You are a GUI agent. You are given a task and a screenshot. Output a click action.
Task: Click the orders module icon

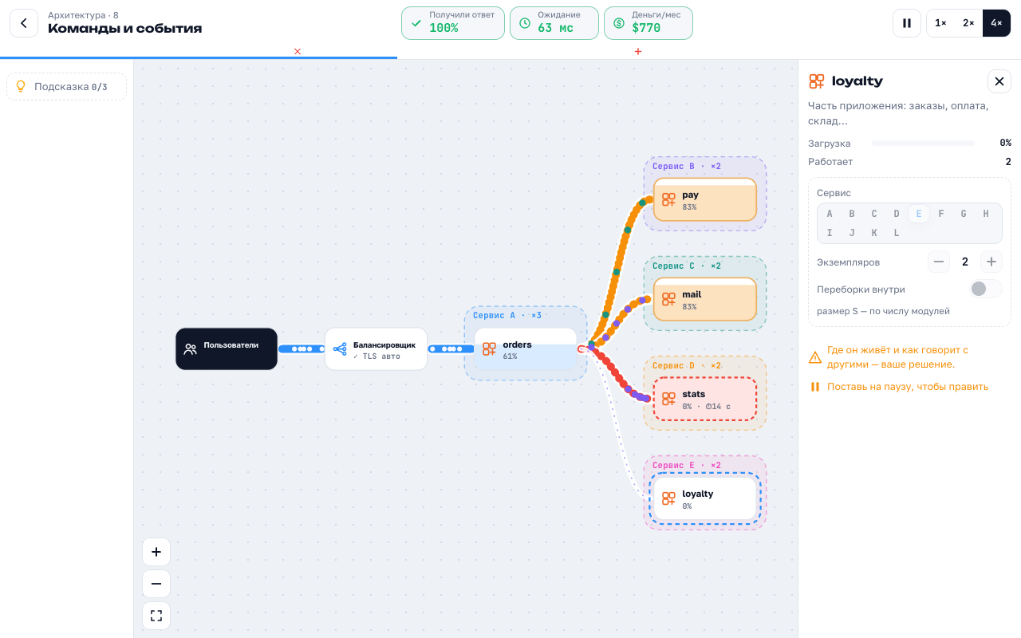[489, 349]
